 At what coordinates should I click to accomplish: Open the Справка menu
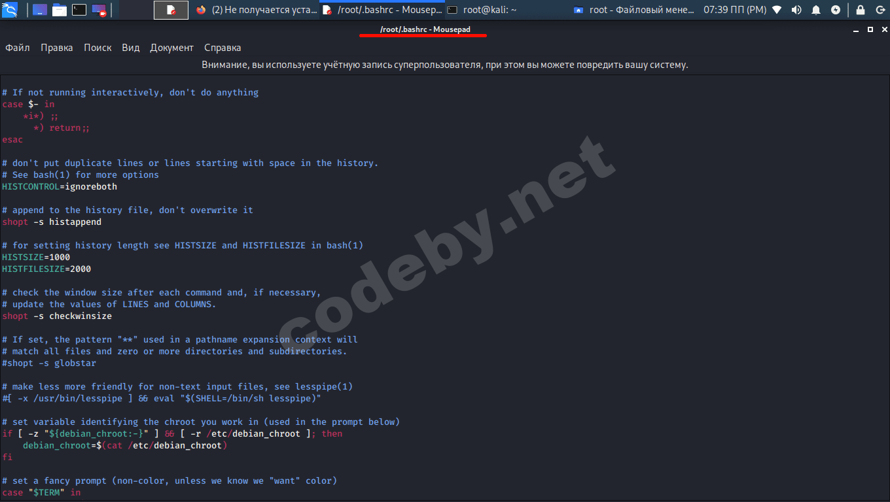click(222, 48)
